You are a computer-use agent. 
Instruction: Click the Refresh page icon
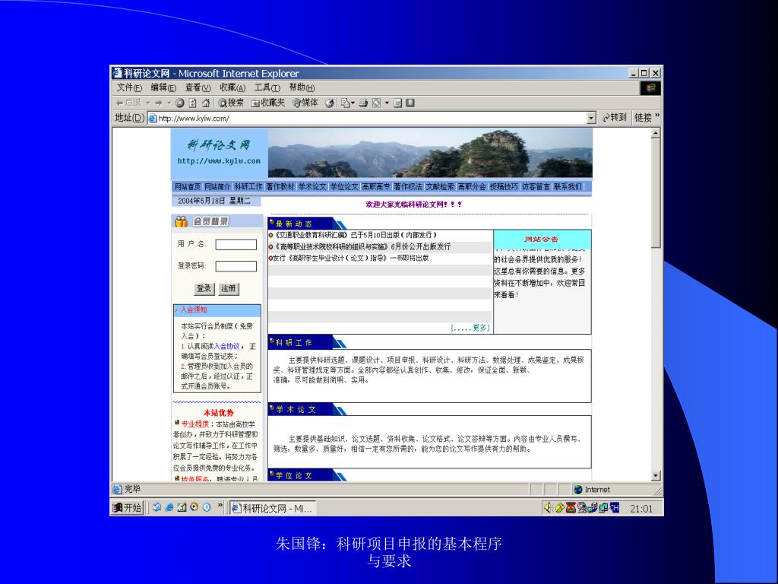pyautogui.click(x=192, y=103)
